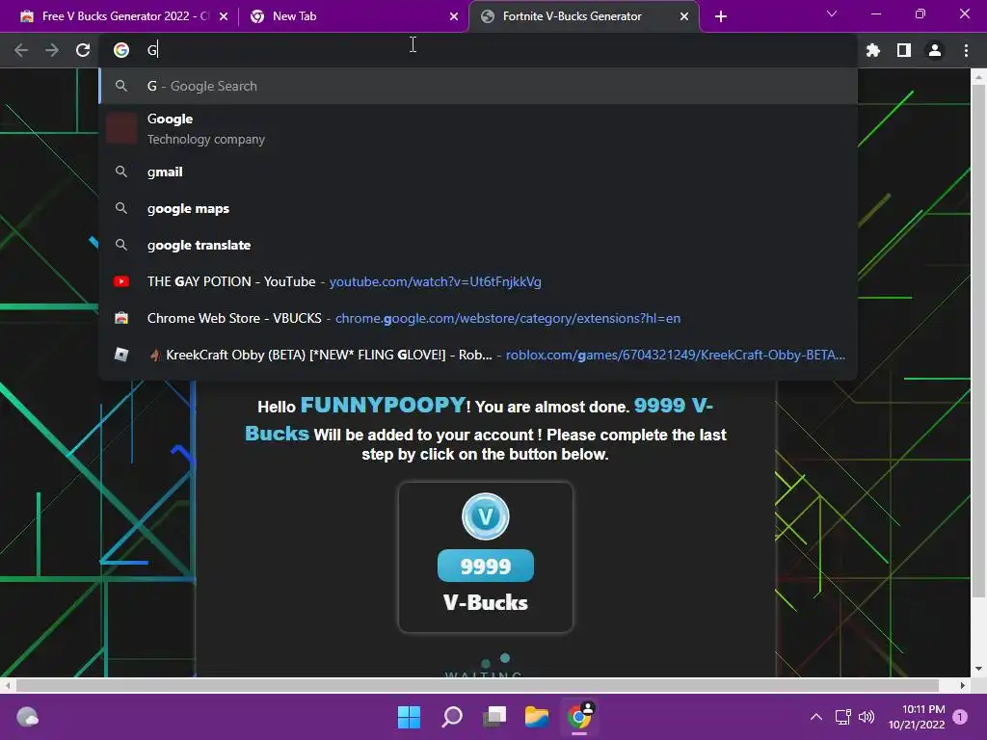Choose the 'G - Google Search' suggestion
Viewport: 987px width, 740px height.
pyautogui.click(x=478, y=86)
